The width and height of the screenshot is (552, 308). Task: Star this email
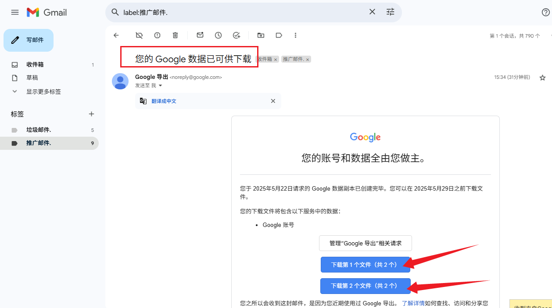(542, 78)
